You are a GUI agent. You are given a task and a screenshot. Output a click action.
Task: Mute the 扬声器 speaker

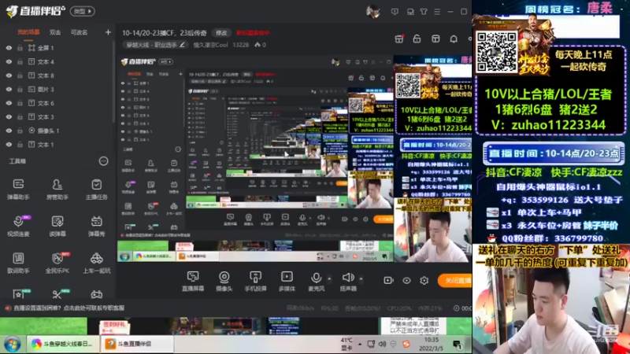click(348, 281)
